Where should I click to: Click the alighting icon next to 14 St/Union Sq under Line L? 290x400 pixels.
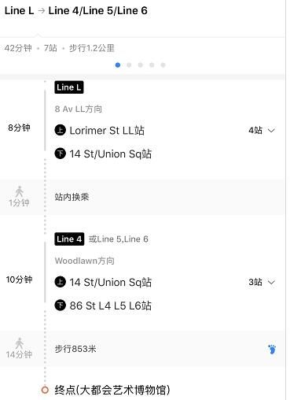(60, 154)
